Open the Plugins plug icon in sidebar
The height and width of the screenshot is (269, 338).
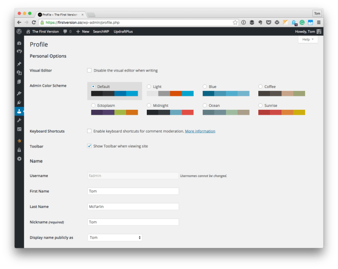pos(19,103)
